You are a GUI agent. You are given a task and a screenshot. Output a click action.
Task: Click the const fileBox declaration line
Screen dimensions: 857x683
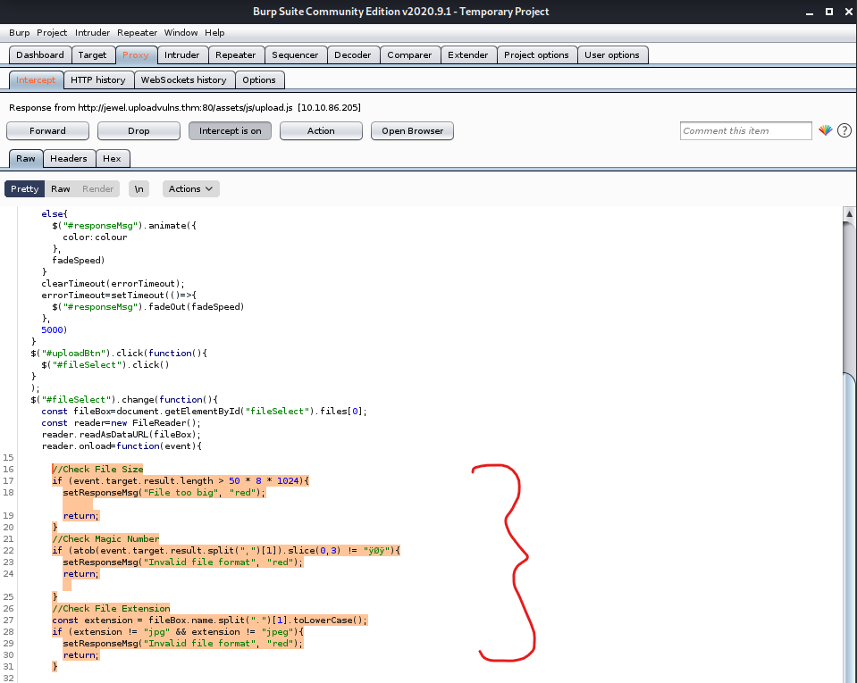coord(205,411)
